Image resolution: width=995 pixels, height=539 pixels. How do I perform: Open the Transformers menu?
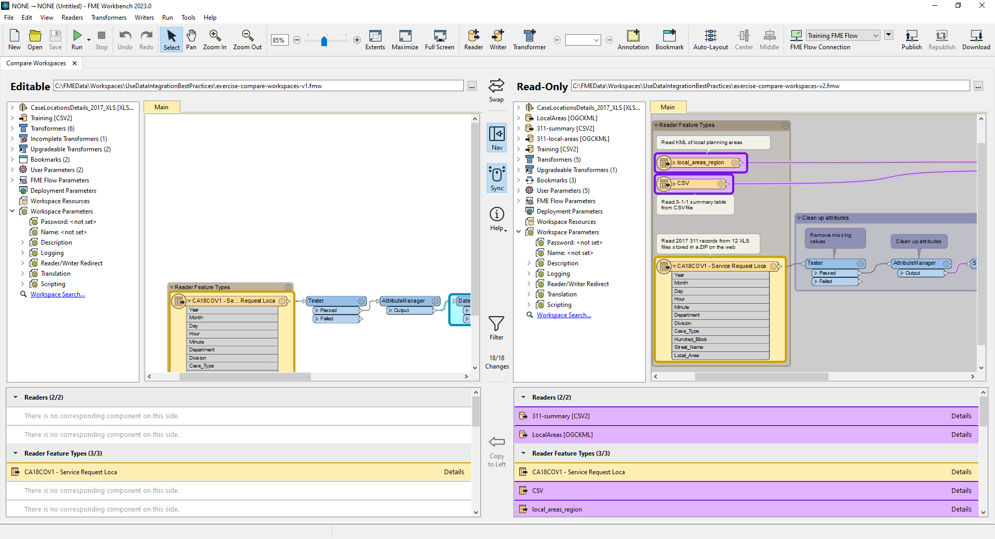[x=108, y=17]
